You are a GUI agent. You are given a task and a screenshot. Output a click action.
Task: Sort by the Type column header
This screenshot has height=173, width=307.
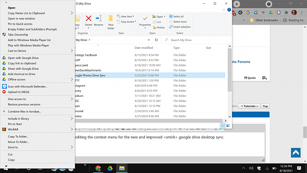(x=176, y=48)
